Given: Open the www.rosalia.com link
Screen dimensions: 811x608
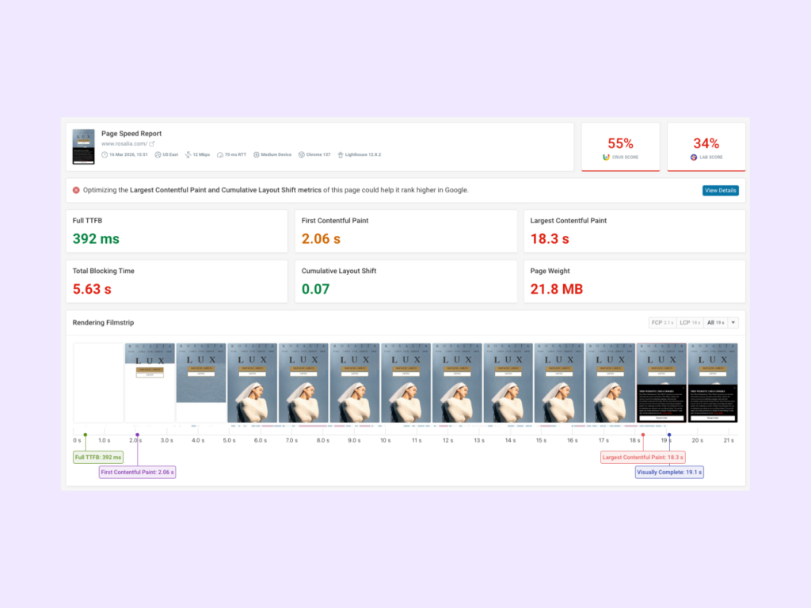Looking at the screenshot, I should [124, 144].
